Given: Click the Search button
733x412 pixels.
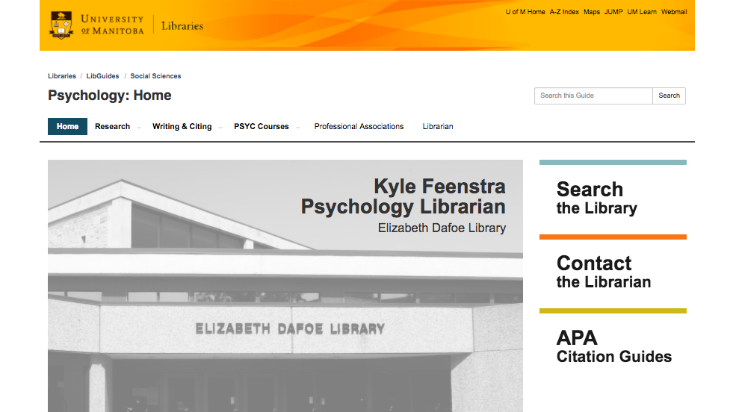Looking at the screenshot, I should click(x=669, y=96).
